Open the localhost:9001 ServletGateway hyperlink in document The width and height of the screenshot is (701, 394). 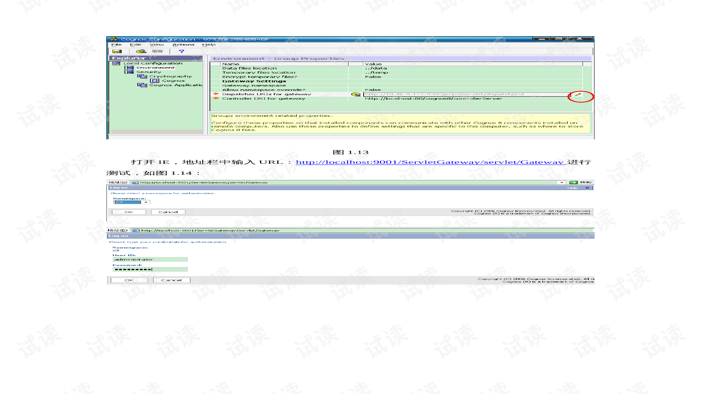pyautogui.click(x=431, y=162)
